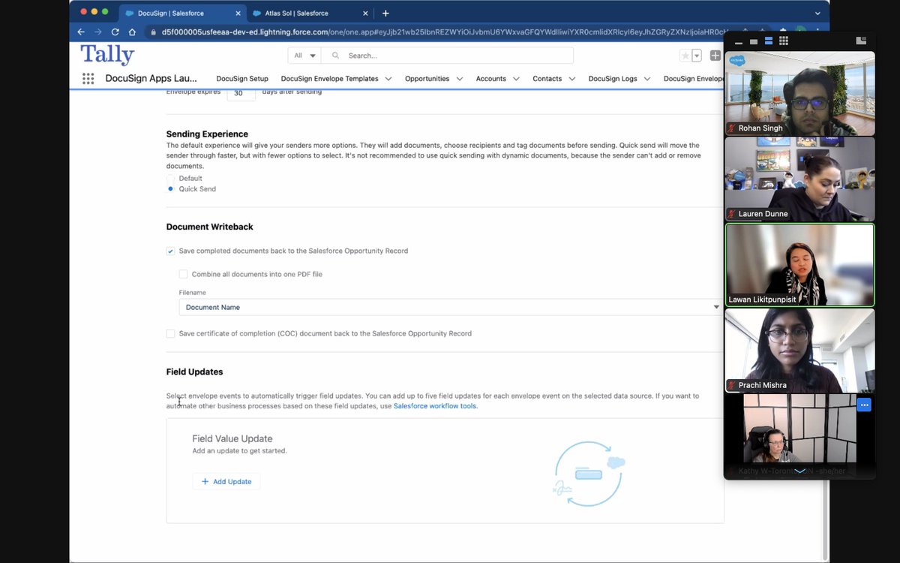Click the browser back arrow
The width and height of the screenshot is (900, 563).
coord(81,32)
